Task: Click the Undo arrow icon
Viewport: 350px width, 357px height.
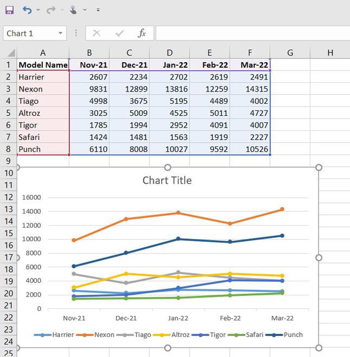Action: [27, 10]
